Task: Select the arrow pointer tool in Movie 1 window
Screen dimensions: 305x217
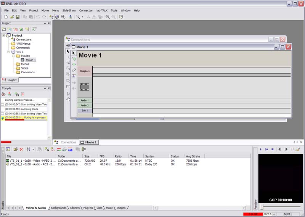Action: click(74, 53)
